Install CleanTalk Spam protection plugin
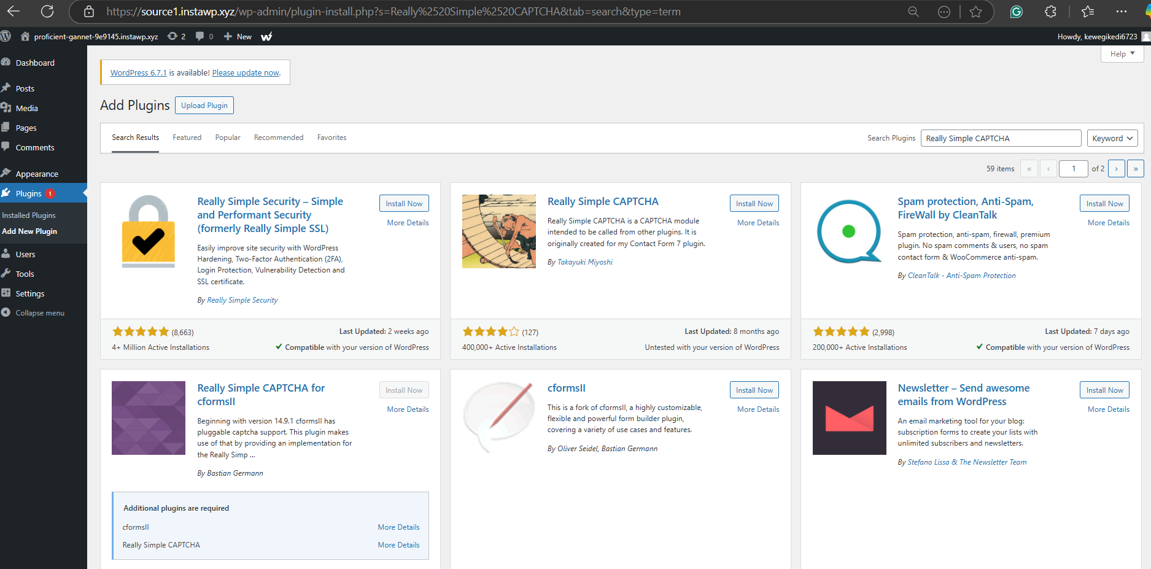The image size is (1151, 569). (1104, 203)
